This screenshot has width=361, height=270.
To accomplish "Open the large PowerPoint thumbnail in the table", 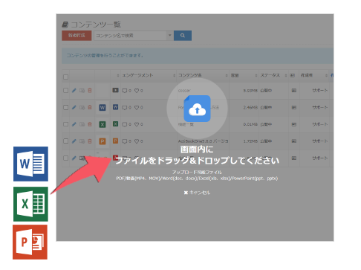I will coord(103,141).
